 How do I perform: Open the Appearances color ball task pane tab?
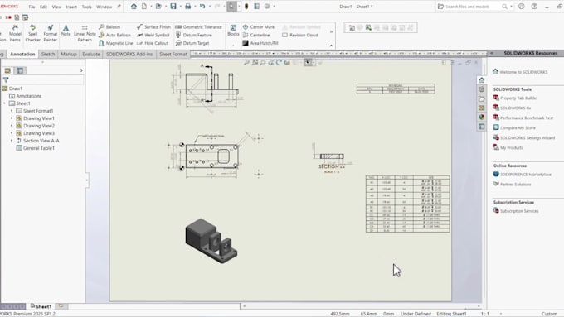[482, 117]
